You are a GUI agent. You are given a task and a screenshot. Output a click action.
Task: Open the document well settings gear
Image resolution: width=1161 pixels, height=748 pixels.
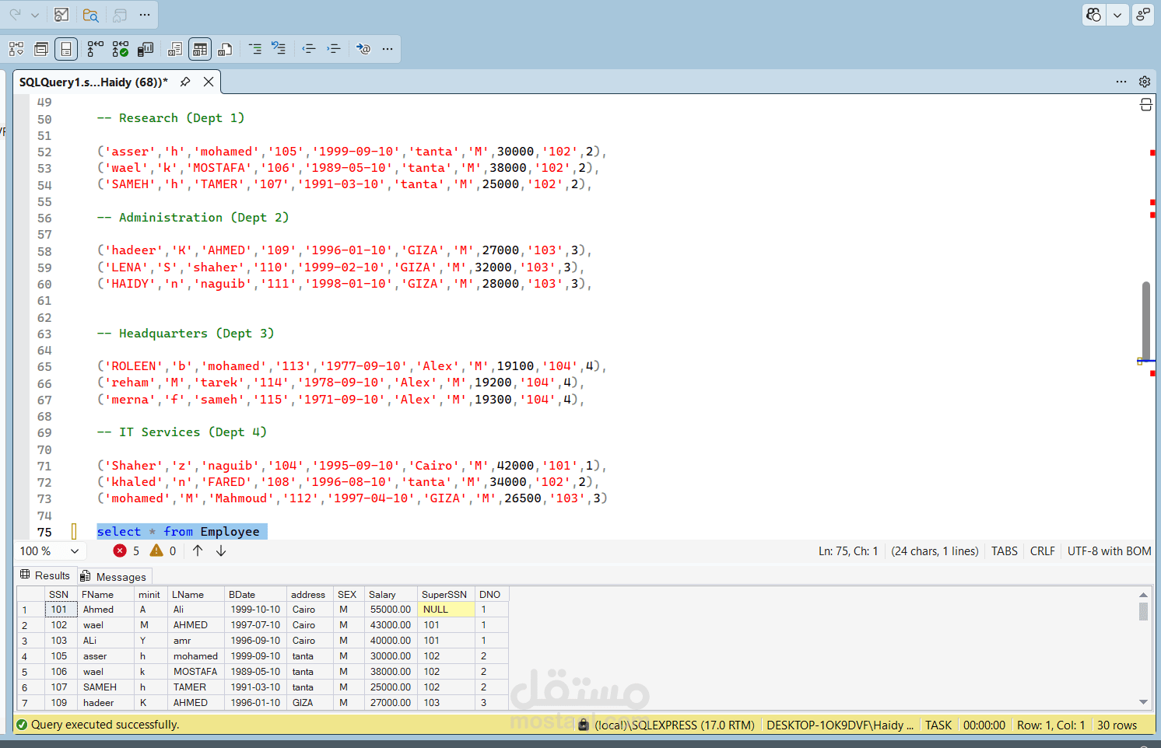[x=1145, y=82]
